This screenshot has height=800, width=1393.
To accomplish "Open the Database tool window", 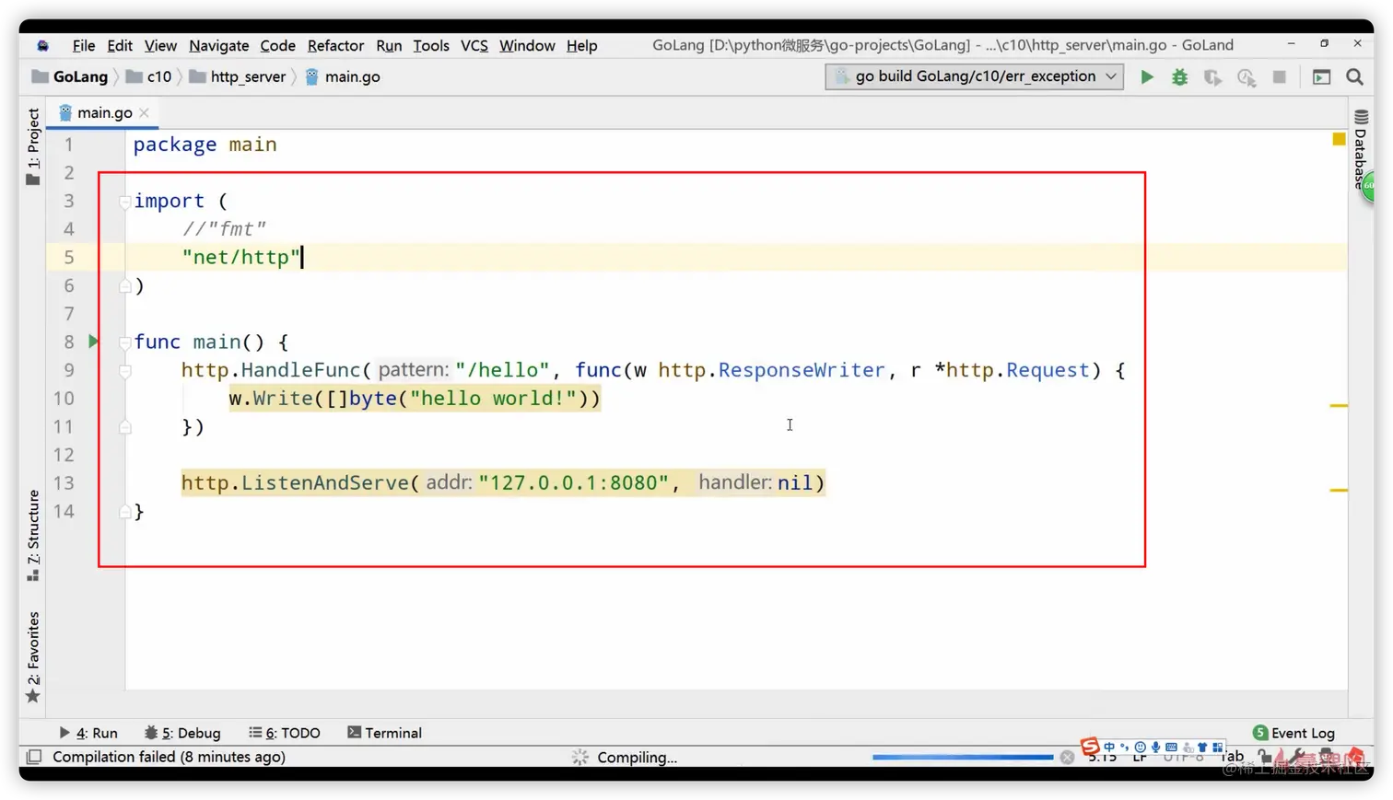I will point(1361,149).
